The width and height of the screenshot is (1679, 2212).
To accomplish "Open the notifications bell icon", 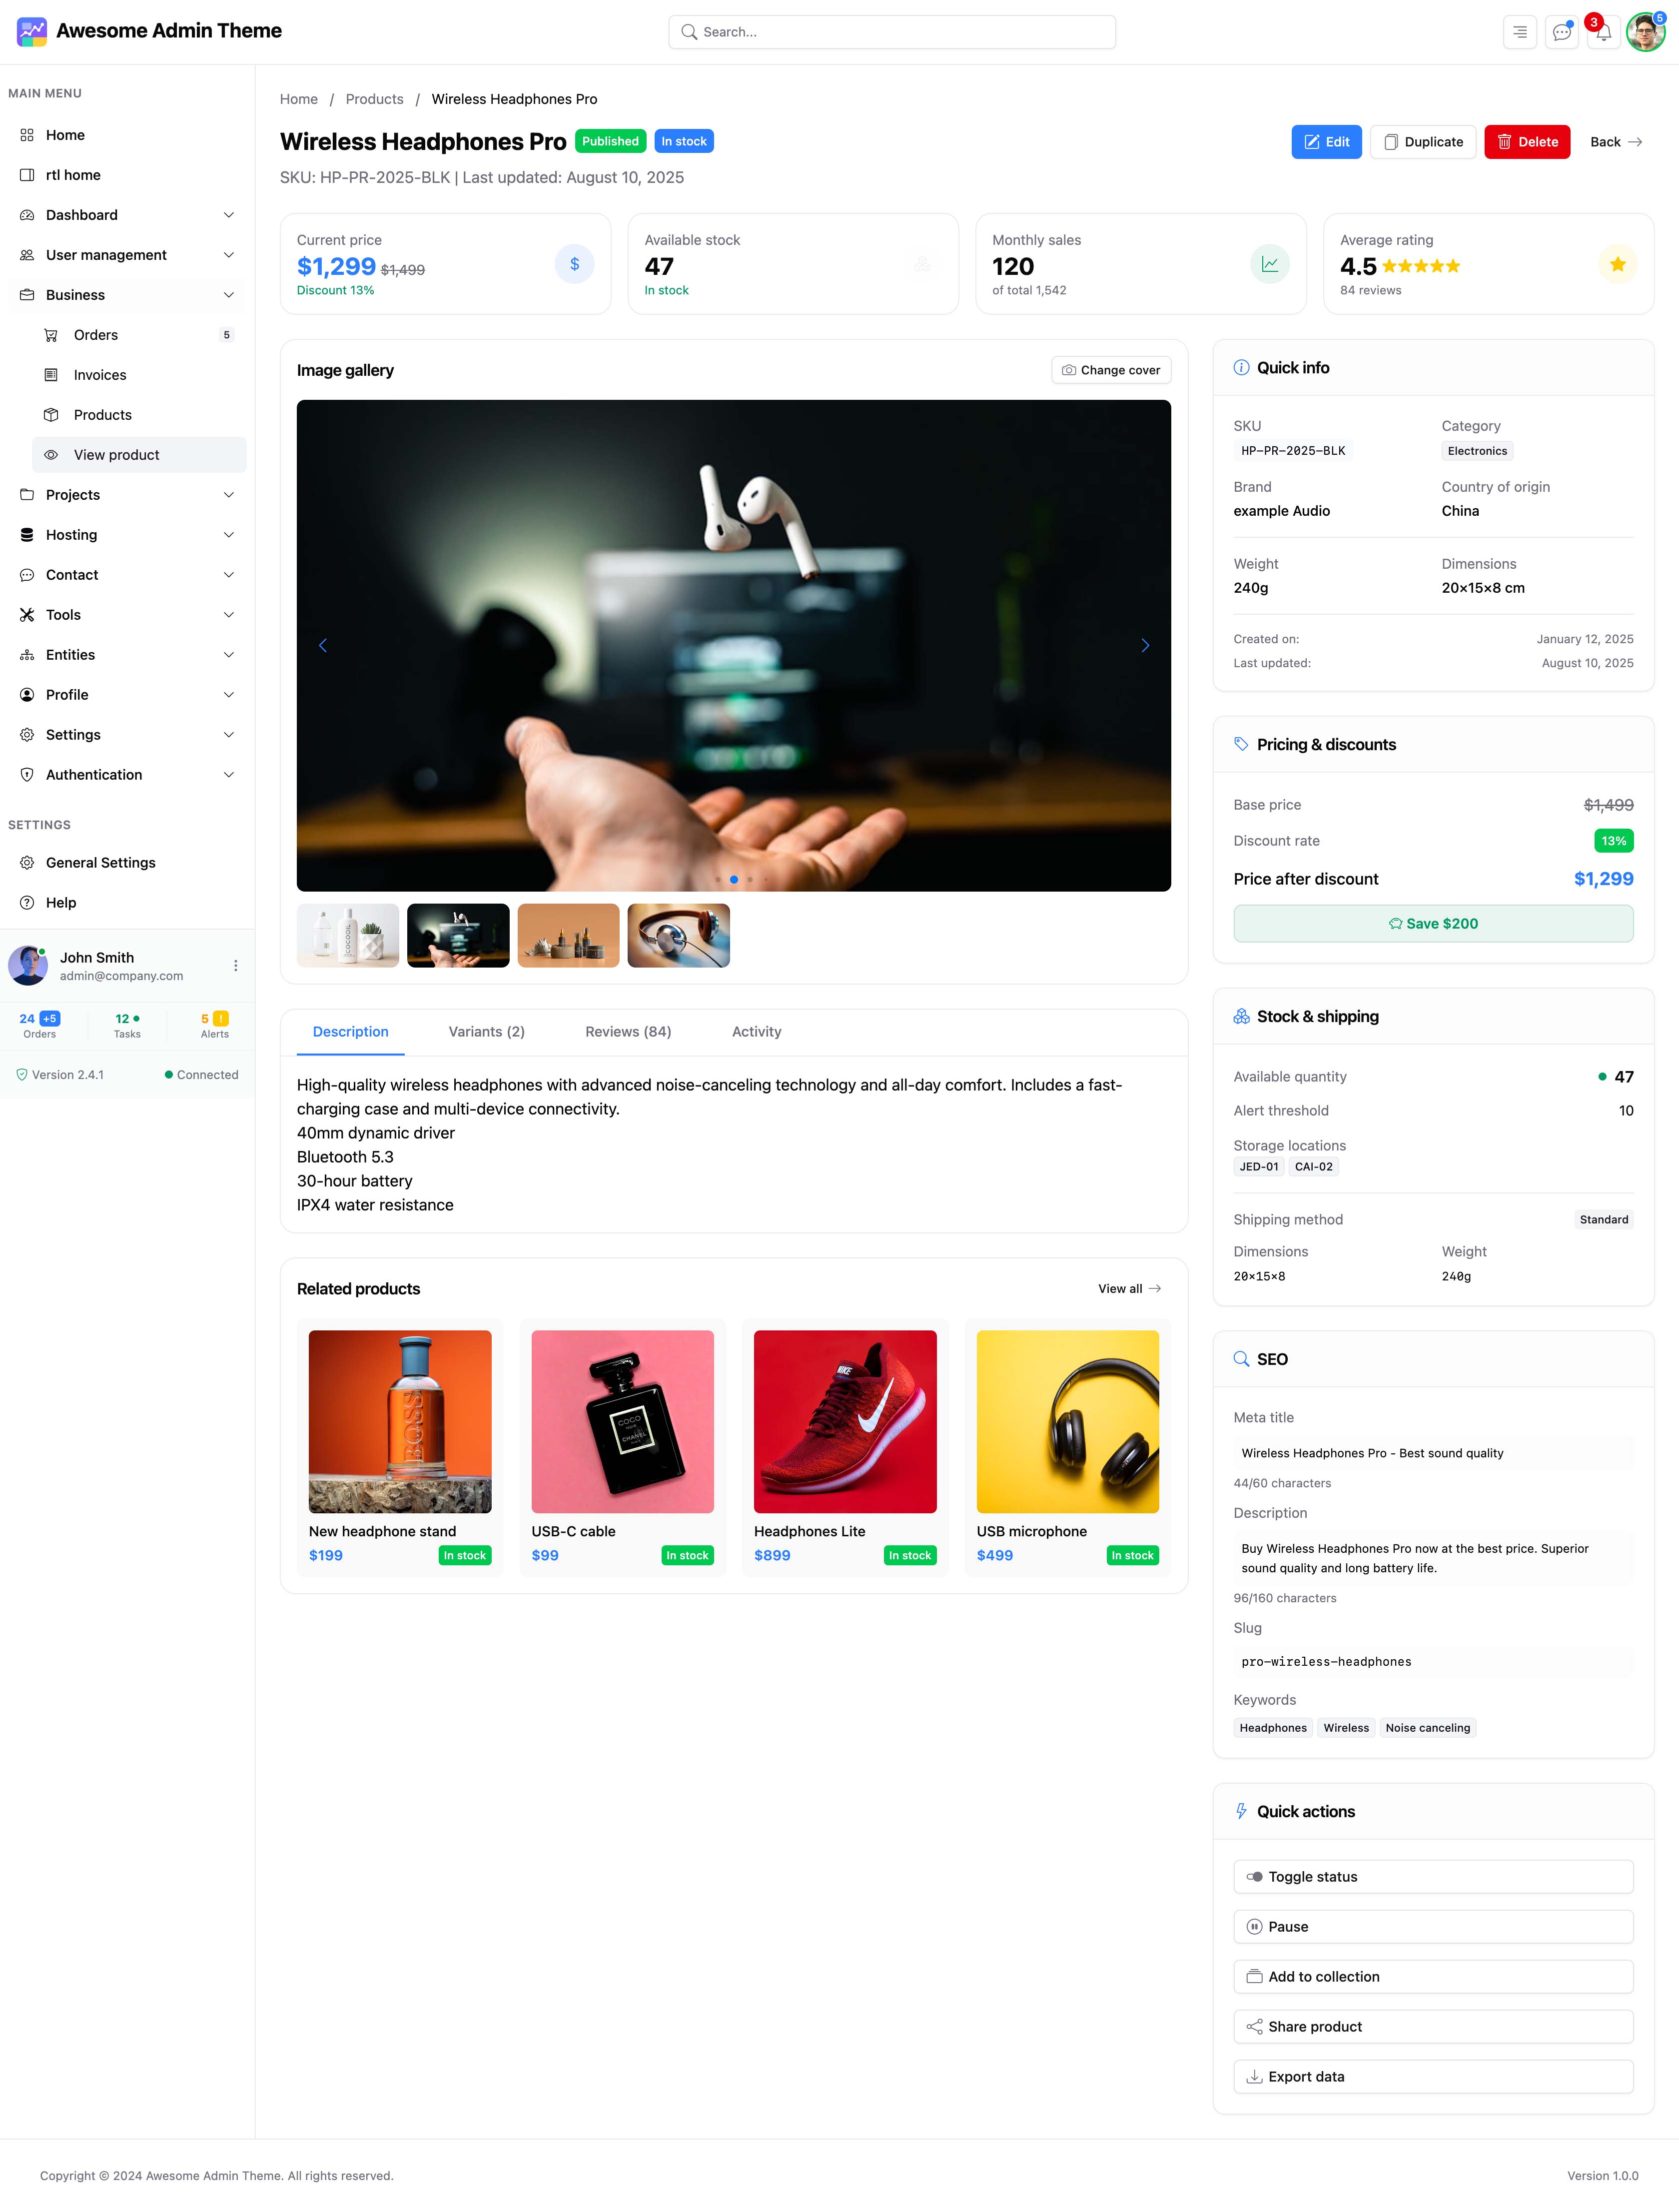I will (x=1603, y=32).
